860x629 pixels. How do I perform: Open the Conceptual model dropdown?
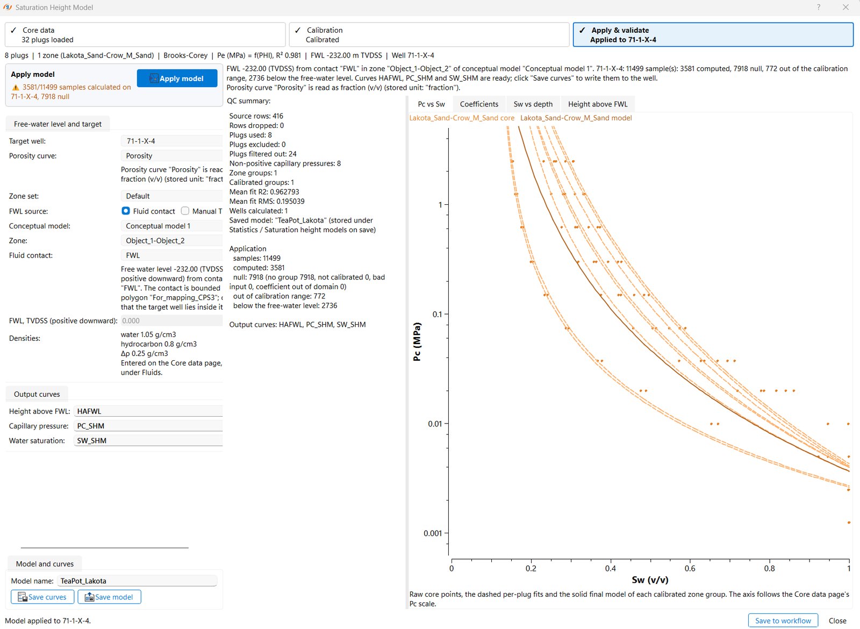click(171, 226)
